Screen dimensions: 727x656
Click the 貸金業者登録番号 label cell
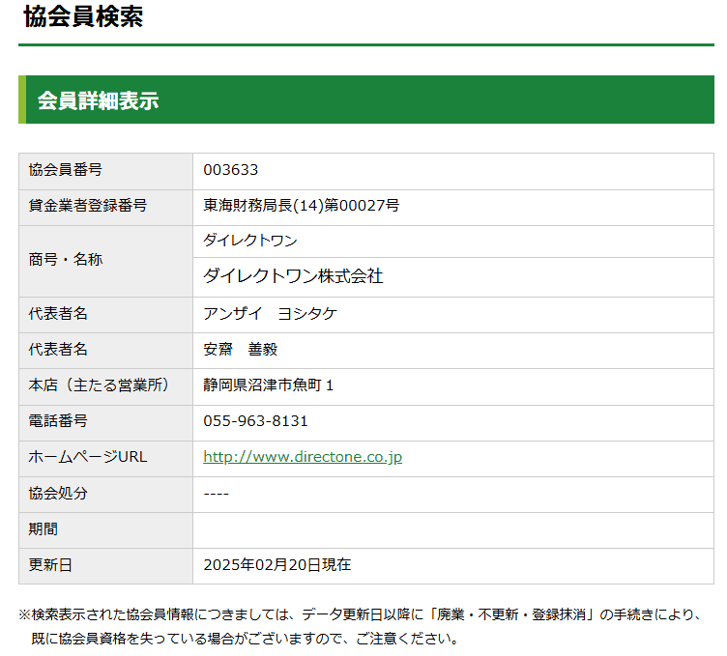click(x=88, y=205)
